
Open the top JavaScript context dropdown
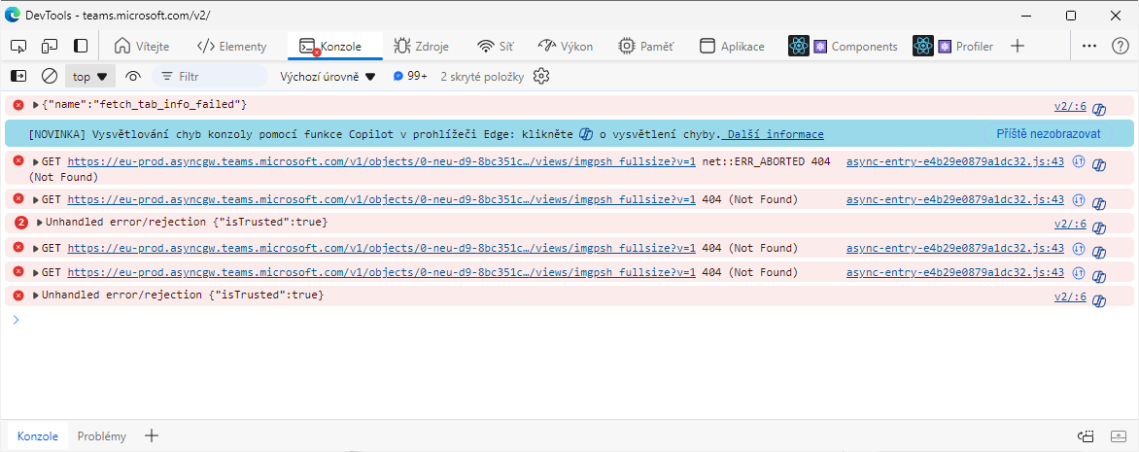(90, 76)
